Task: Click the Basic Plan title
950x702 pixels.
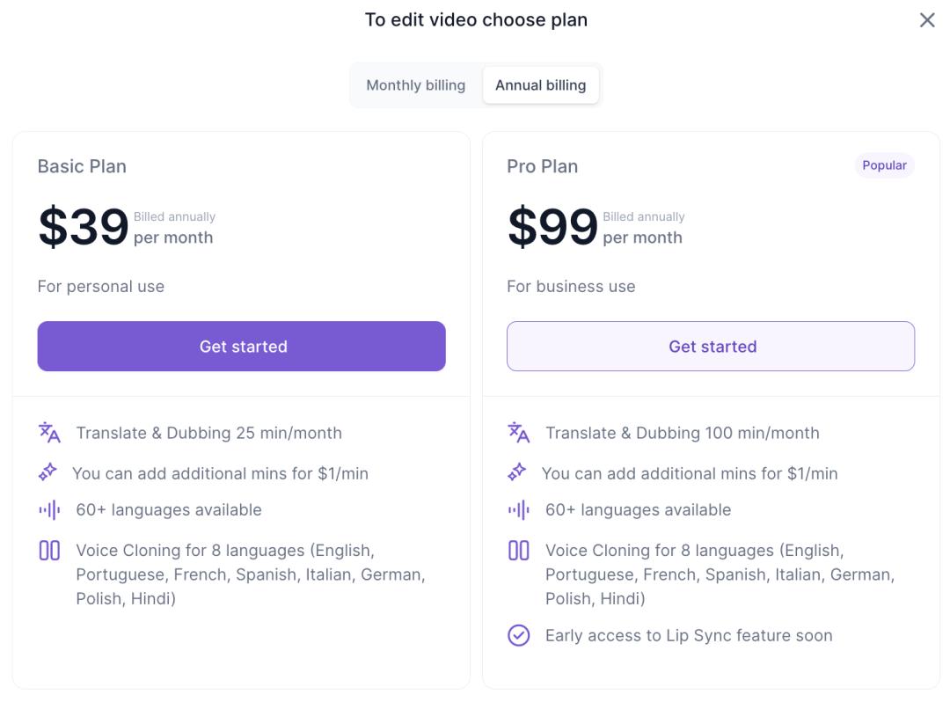Action: point(82,166)
